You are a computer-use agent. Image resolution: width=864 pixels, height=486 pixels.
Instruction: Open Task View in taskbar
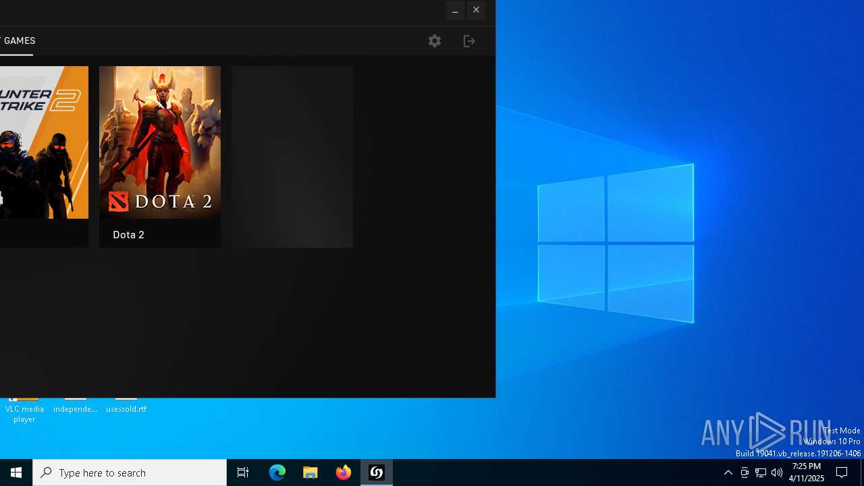tap(243, 473)
